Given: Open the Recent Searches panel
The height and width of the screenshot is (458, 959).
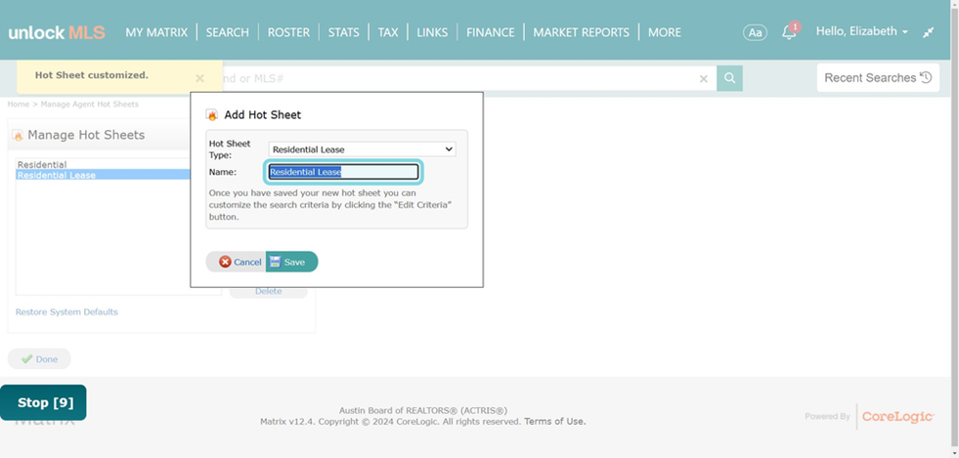Looking at the screenshot, I should click(878, 77).
